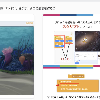Click the delete badge on the sprite thumbnail
The height and width of the screenshot is (100, 100).
pos(79,60)
